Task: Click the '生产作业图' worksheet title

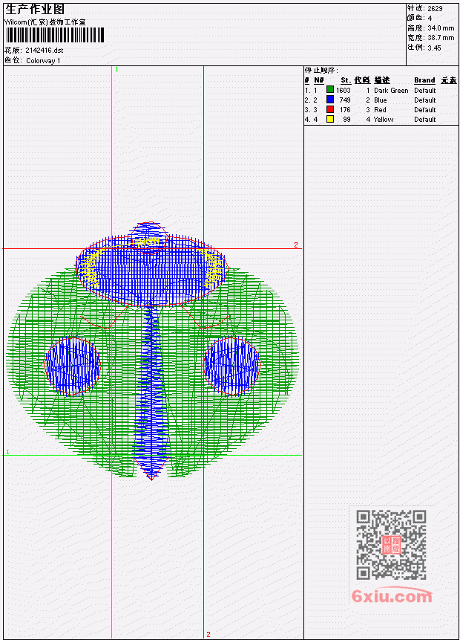Action: [x=35, y=9]
